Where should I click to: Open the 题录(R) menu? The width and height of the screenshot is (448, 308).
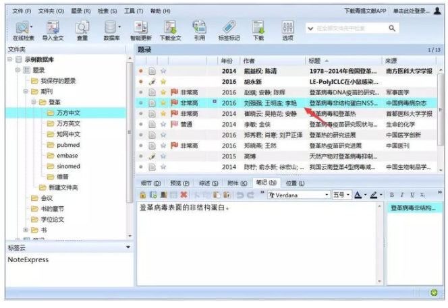click(x=81, y=11)
